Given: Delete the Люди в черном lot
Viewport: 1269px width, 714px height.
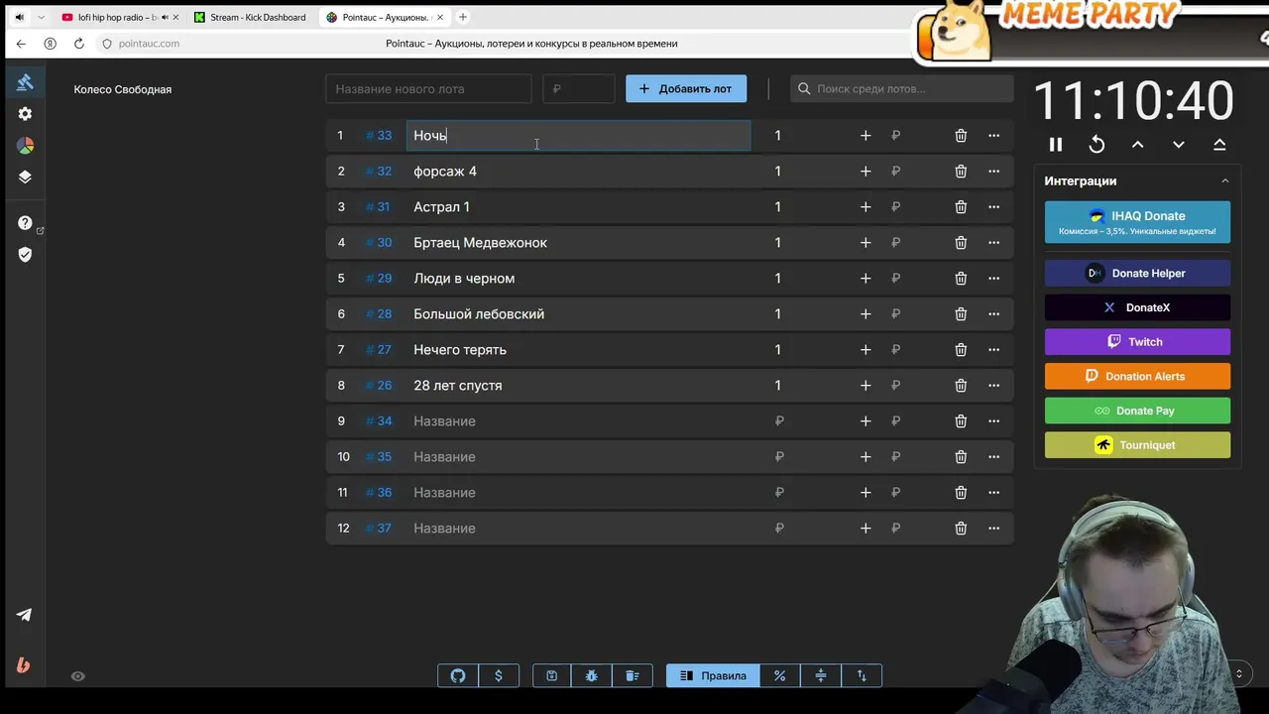Looking at the screenshot, I should point(961,279).
